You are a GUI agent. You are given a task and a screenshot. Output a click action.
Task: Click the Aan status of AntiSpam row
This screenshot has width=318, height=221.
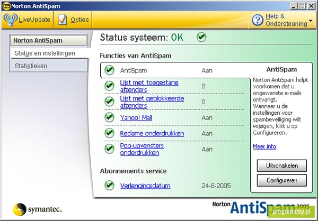207,70
